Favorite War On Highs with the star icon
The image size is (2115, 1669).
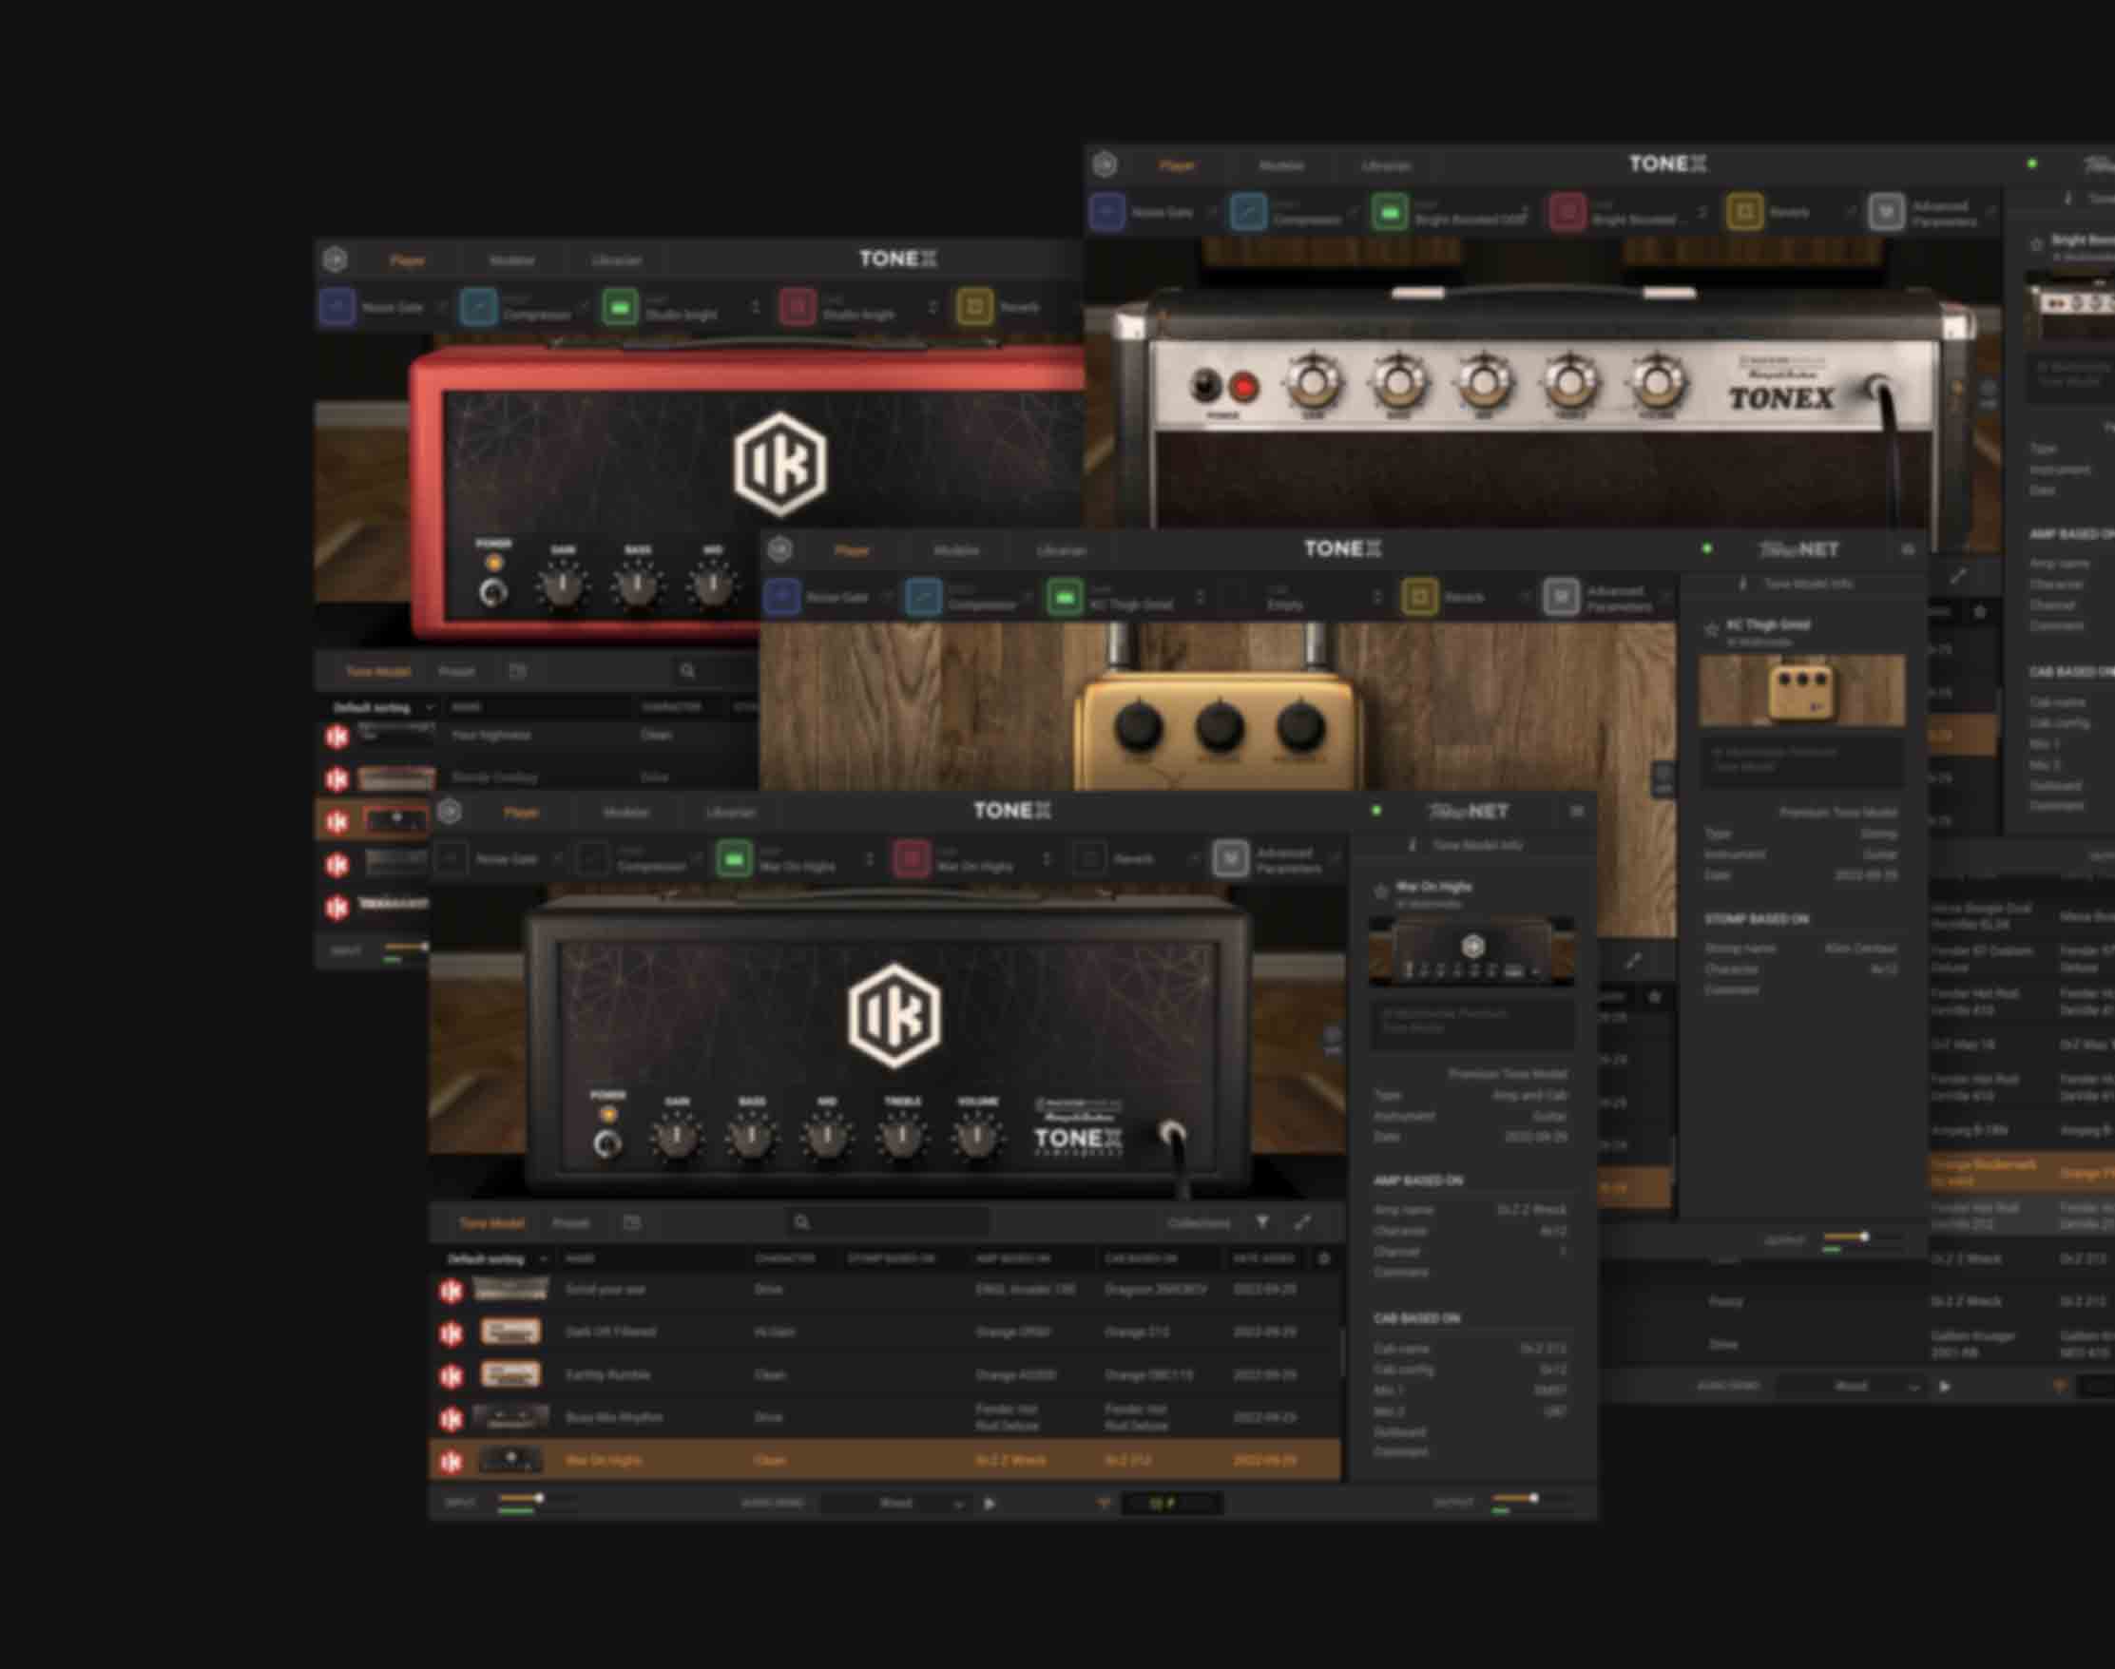(x=1381, y=891)
